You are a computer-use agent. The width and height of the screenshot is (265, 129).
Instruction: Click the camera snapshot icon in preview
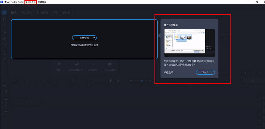261,73
